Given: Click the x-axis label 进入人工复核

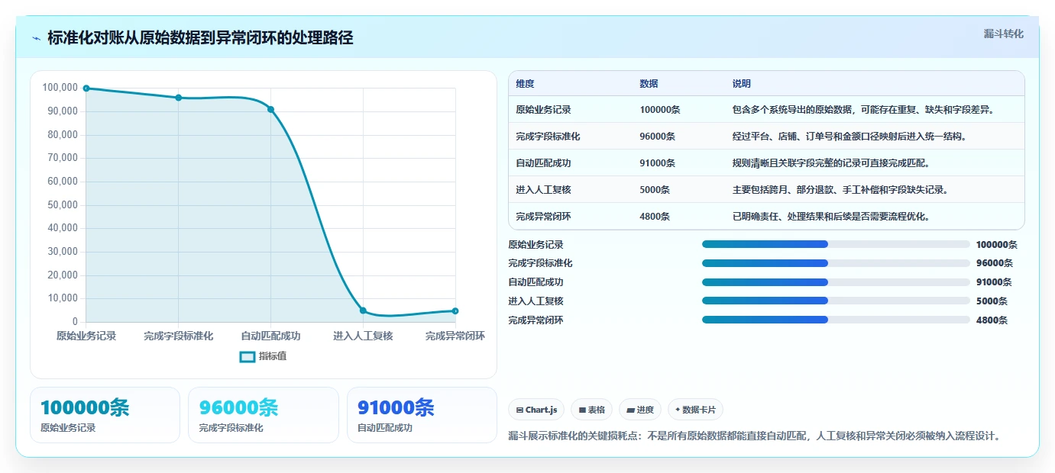Looking at the screenshot, I should (363, 336).
